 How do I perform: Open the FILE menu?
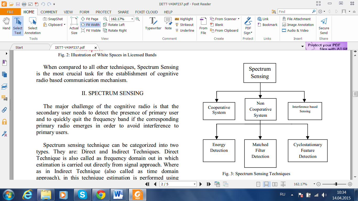(10, 12)
